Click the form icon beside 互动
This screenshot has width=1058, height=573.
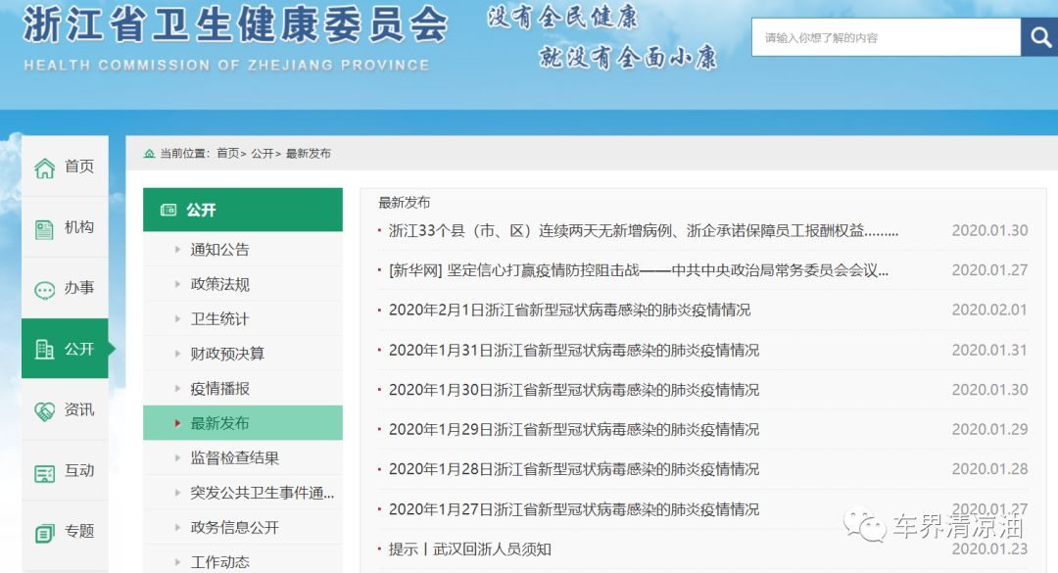[x=44, y=473]
